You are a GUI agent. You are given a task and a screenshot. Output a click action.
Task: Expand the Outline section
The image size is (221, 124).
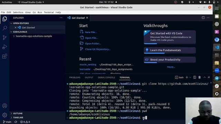[x=38, y=113]
